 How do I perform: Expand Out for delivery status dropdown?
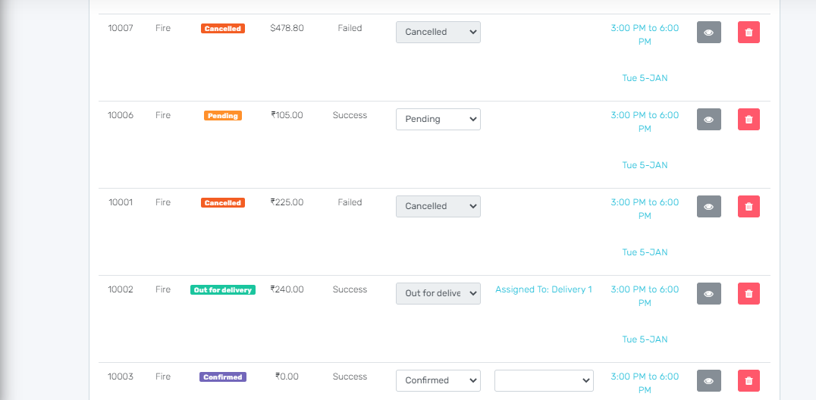point(438,294)
